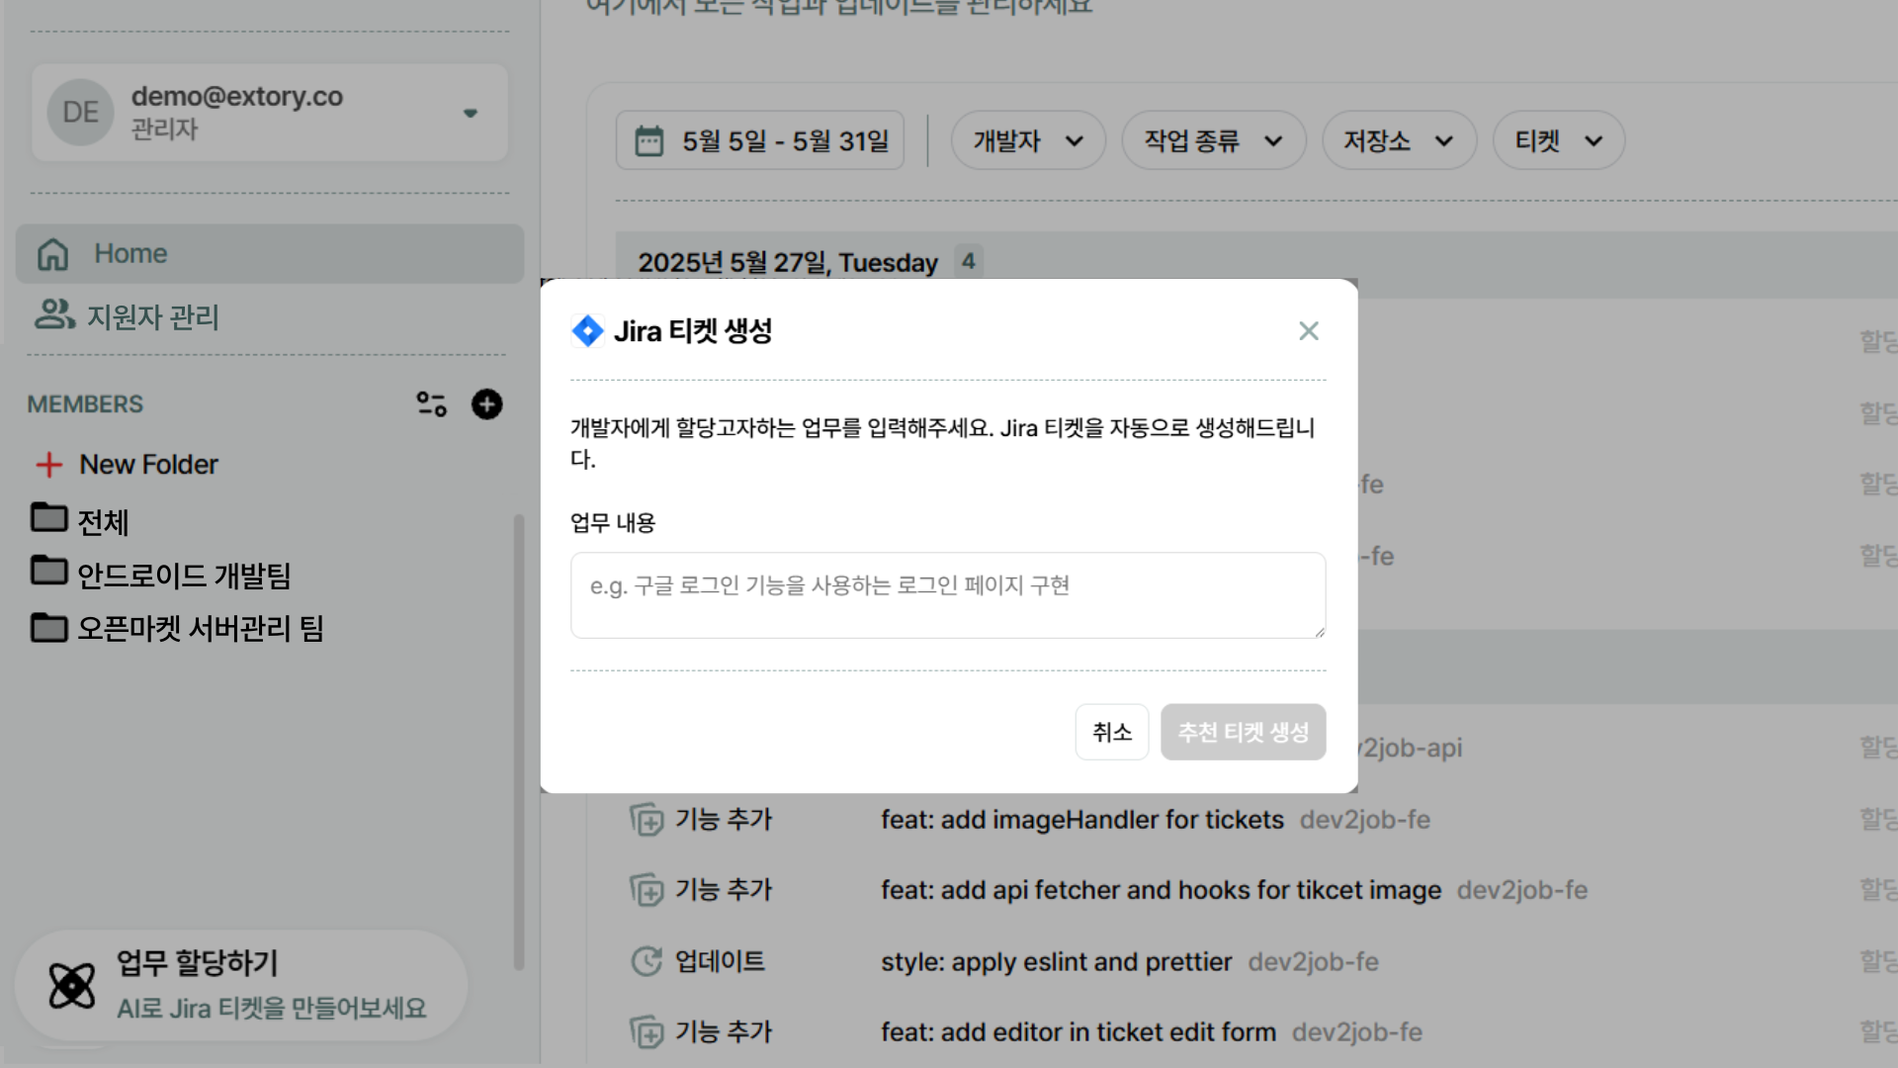Click the 추천 티켓 생성 button
This screenshot has height=1068, width=1898.
(x=1243, y=732)
